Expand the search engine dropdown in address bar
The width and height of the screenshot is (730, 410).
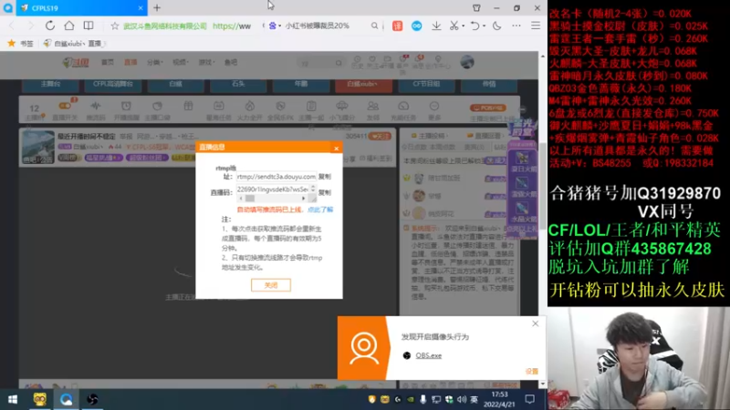click(279, 26)
